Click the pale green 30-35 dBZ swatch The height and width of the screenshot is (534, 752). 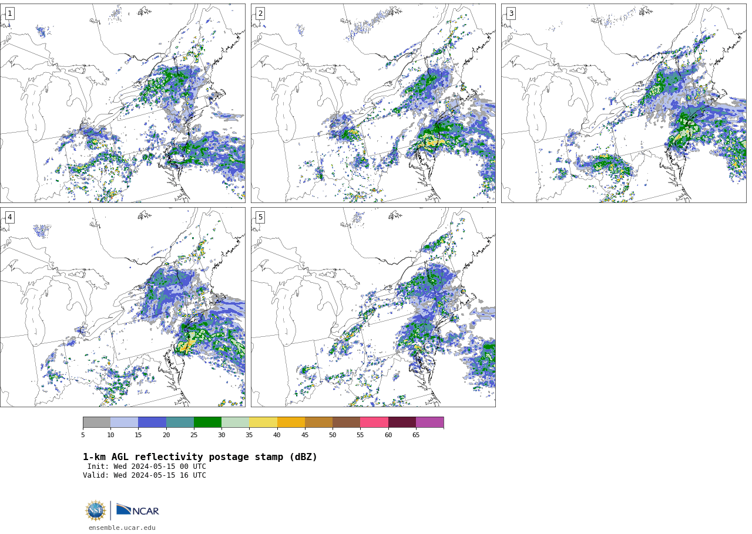click(x=235, y=423)
